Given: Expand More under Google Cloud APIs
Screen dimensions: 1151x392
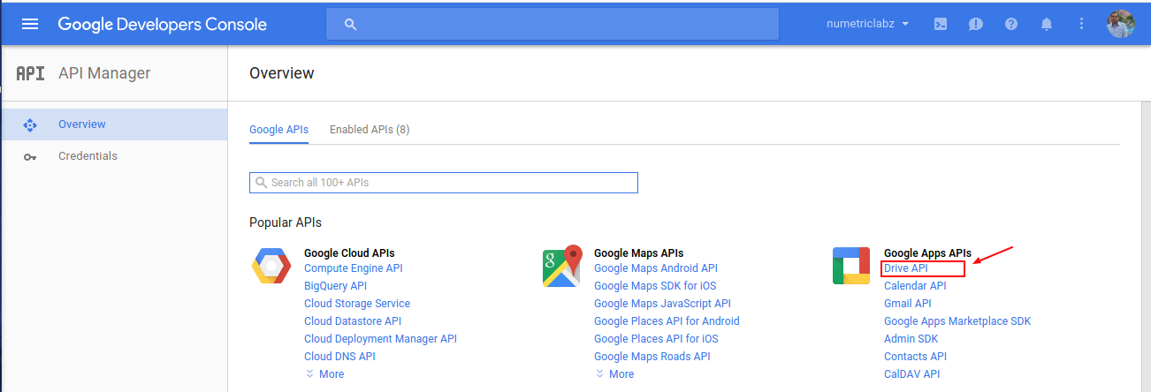Looking at the screenshot, I should tap(324, 374).
